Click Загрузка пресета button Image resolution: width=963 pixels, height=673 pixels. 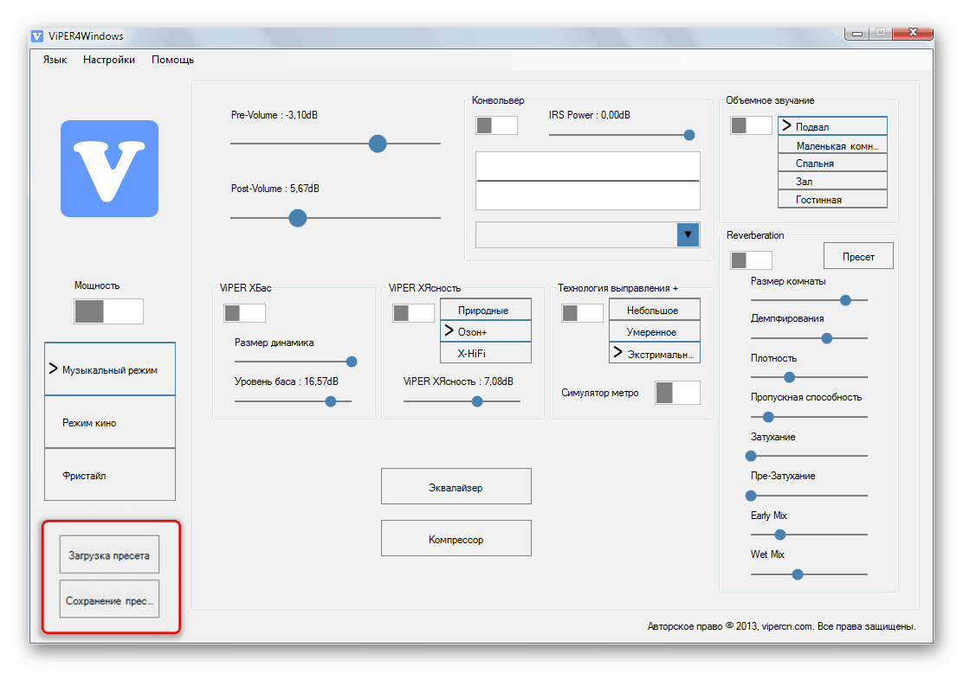(109, 554)
